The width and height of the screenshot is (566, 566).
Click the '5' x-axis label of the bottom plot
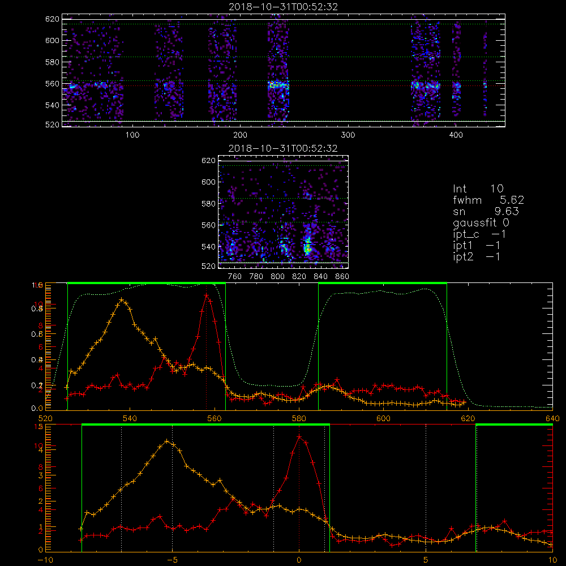426,560
